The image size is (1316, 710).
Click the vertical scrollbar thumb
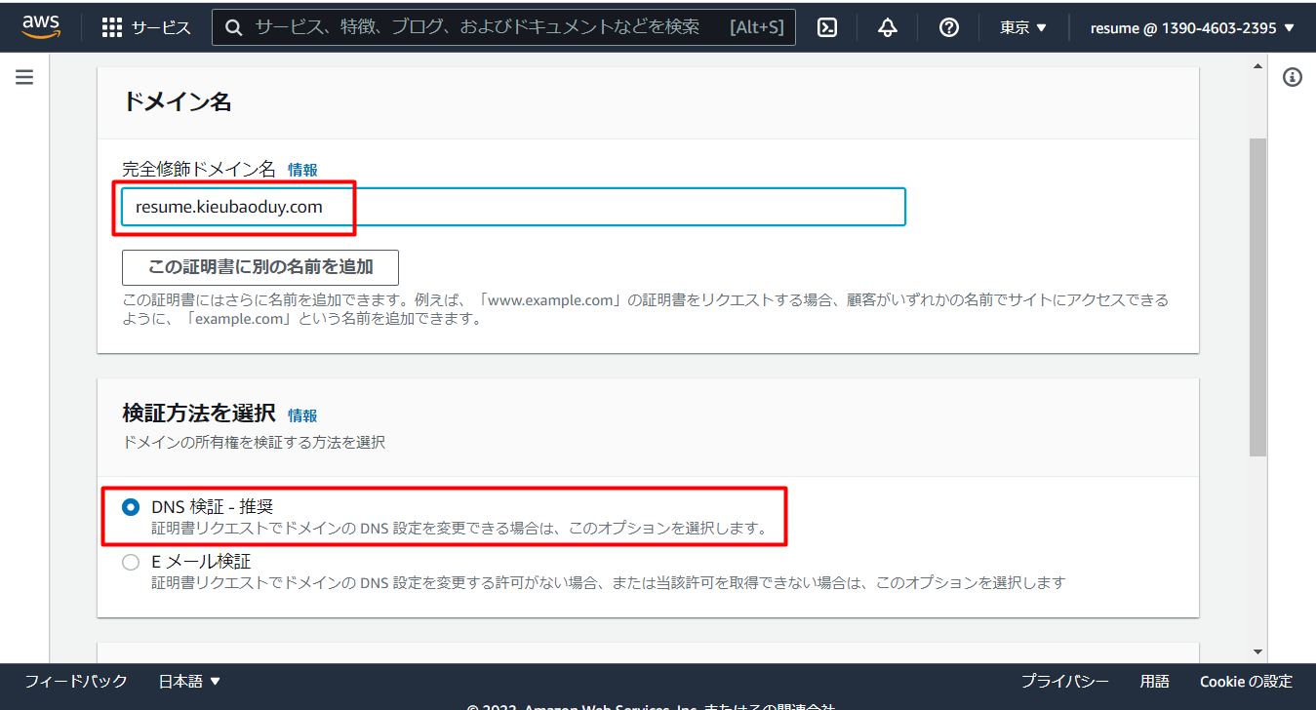coord(1257,296)
